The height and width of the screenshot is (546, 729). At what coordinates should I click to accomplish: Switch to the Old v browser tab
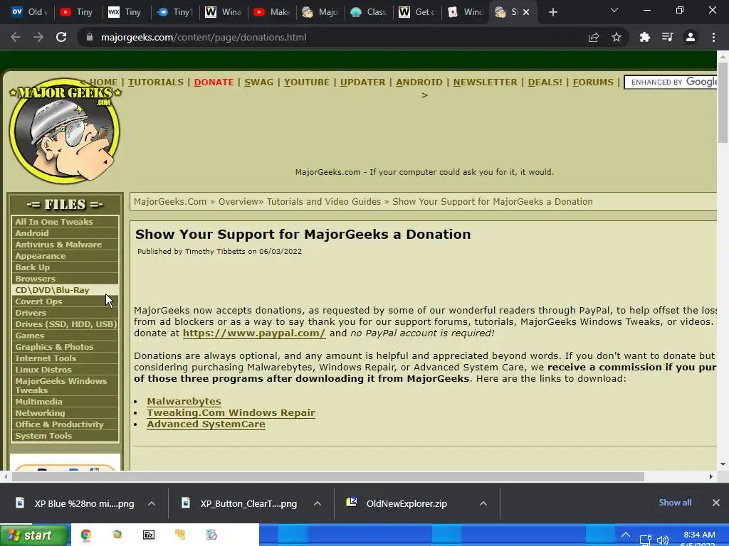(29, 12)
